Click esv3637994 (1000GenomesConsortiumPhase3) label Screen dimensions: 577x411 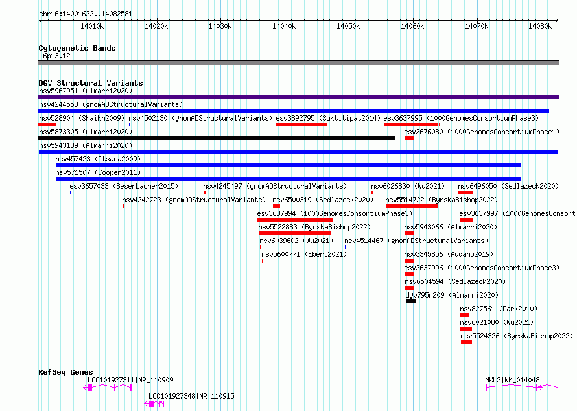pyautogui.click(x=335, y=213)
